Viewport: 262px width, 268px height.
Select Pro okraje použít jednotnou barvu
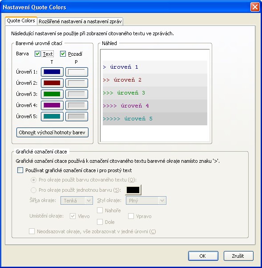(33, 190)
